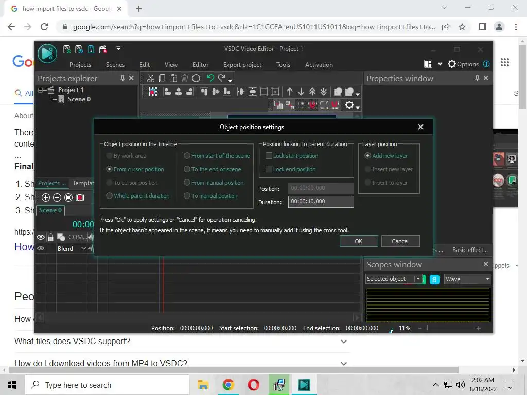
Task: Click the timeline zoom out minus icon
Action: (57, 197)
